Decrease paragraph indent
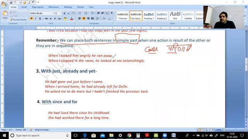This screenshot has width=248, height=139. coord(98,13)
